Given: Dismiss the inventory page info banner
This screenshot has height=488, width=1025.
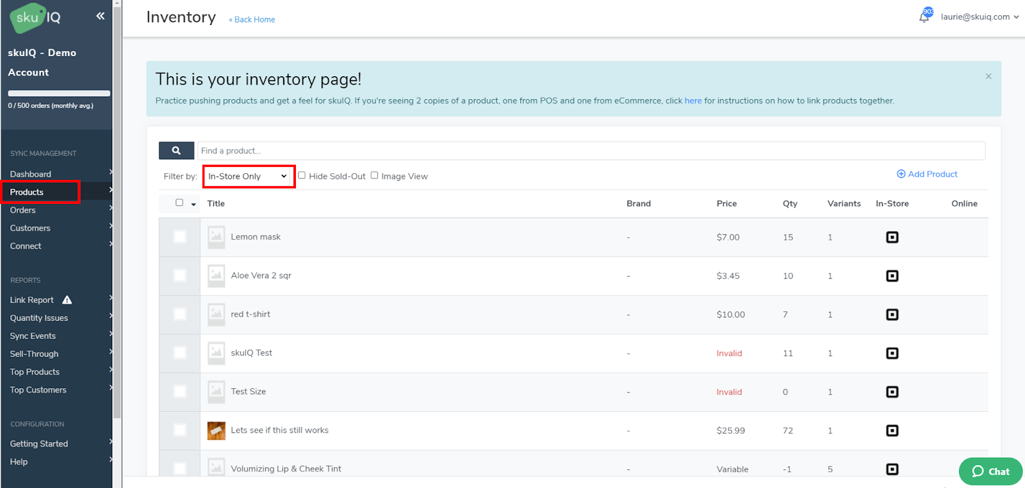Looking at the screenshot, I should coord(988,76).
